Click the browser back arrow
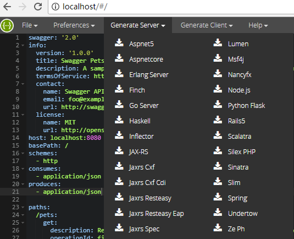 (x=7, y=7)
